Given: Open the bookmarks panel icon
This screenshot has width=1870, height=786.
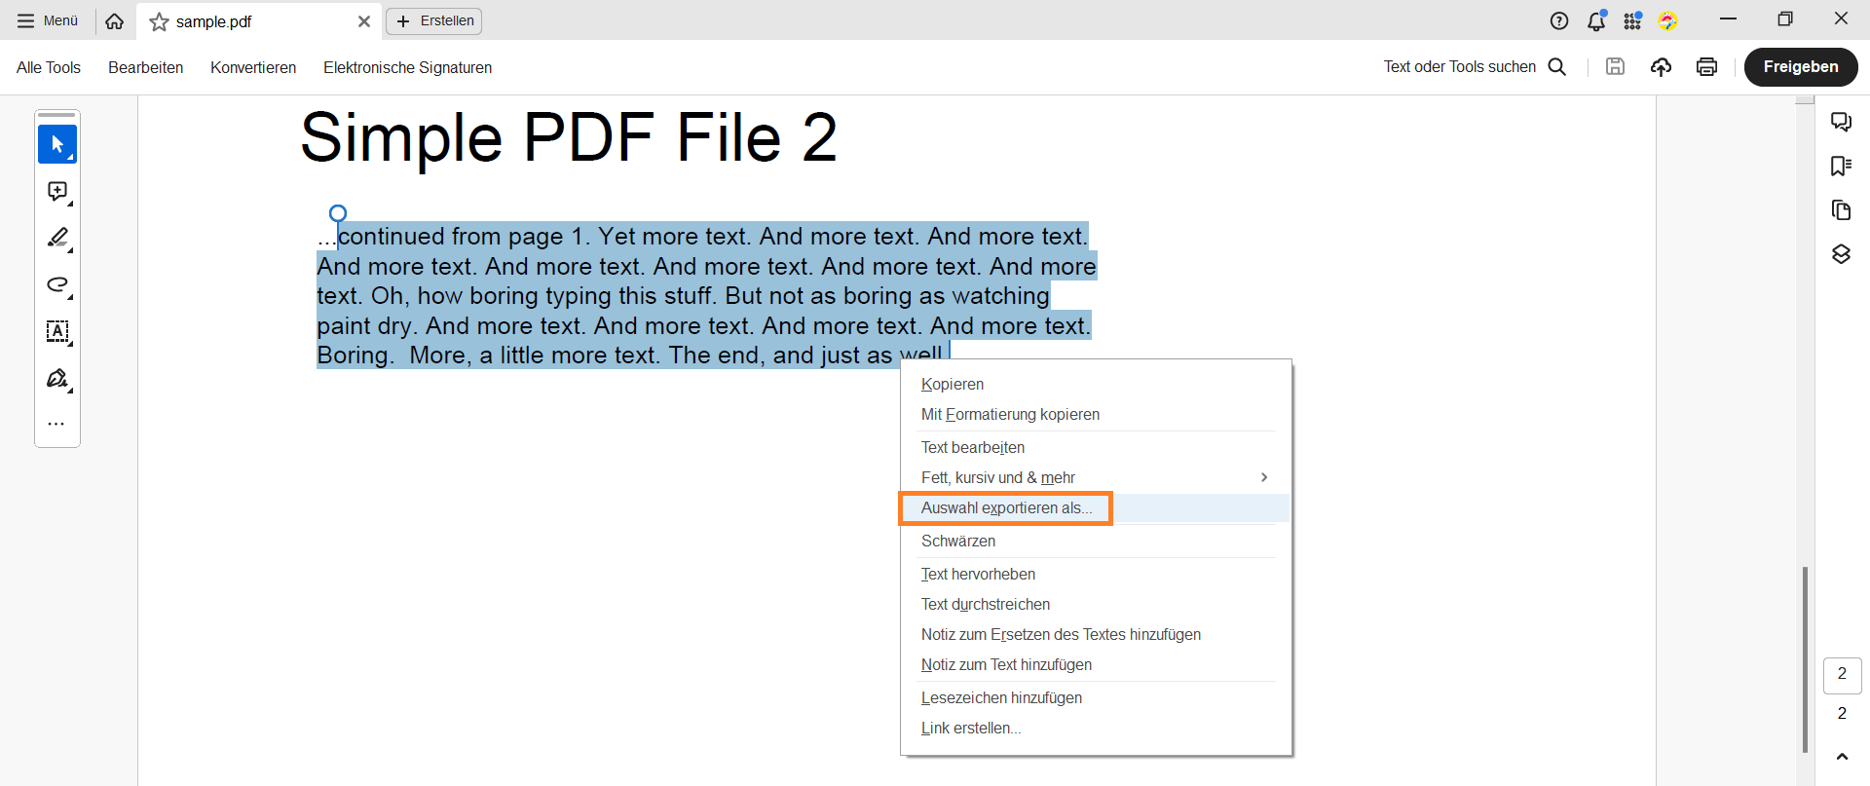Looking at the screenshot, I should click(1841, 167).
